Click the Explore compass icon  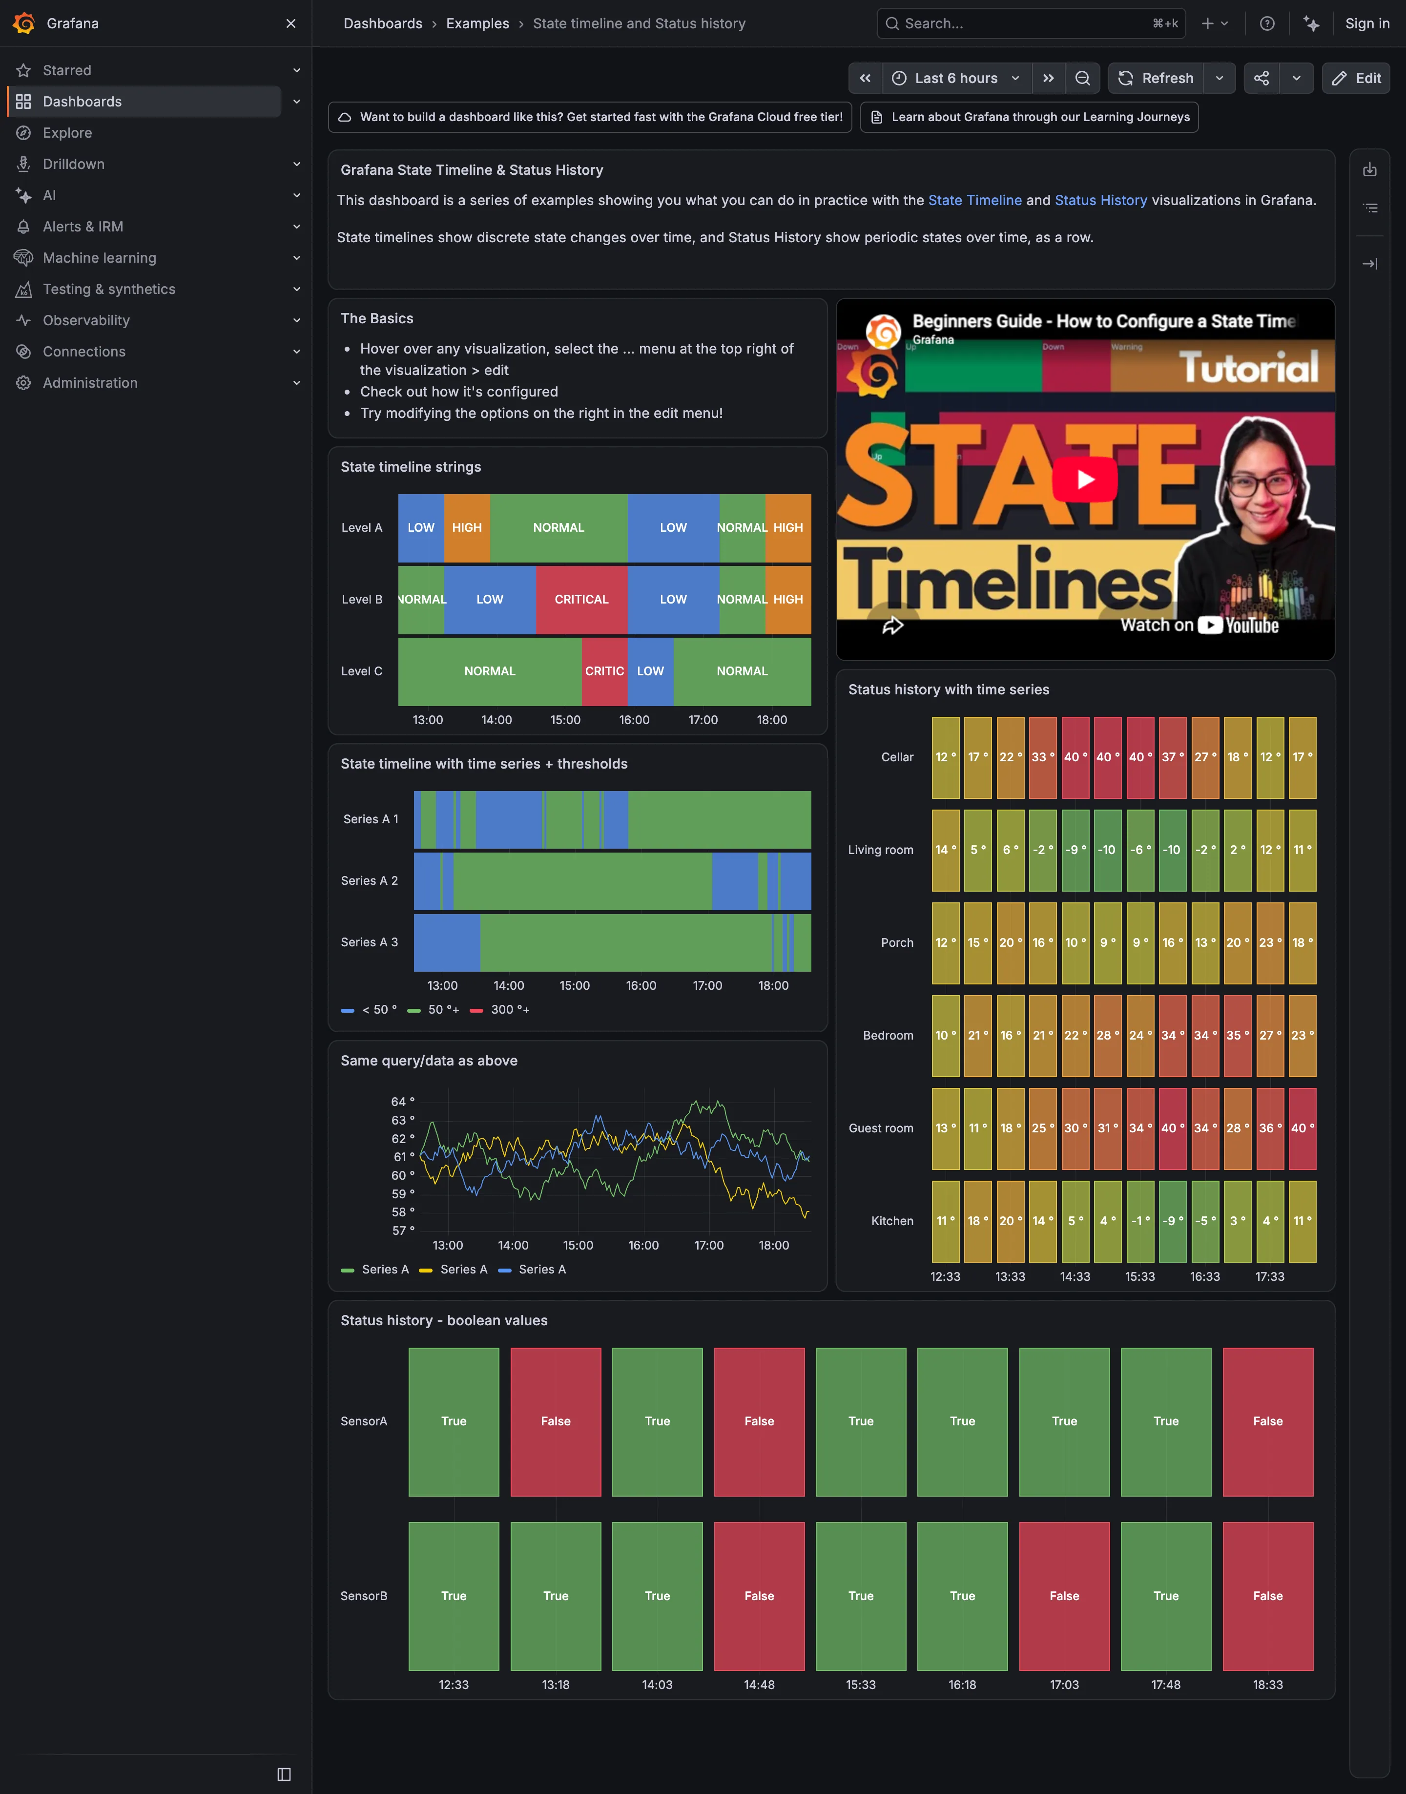(24, 133)
